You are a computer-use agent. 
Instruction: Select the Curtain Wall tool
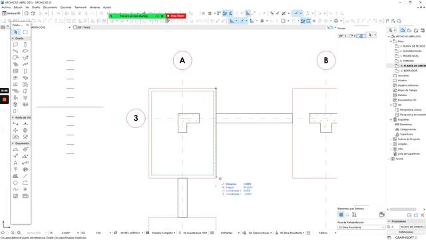15,71
